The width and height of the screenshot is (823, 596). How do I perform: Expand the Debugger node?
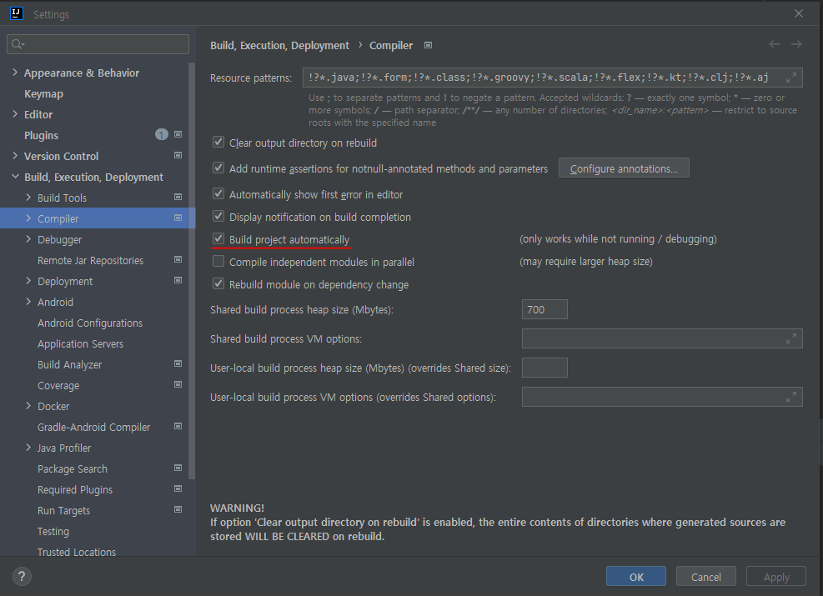28,239
